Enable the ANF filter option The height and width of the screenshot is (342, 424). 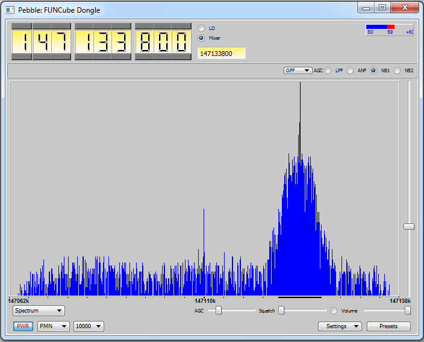pos(350,70)
